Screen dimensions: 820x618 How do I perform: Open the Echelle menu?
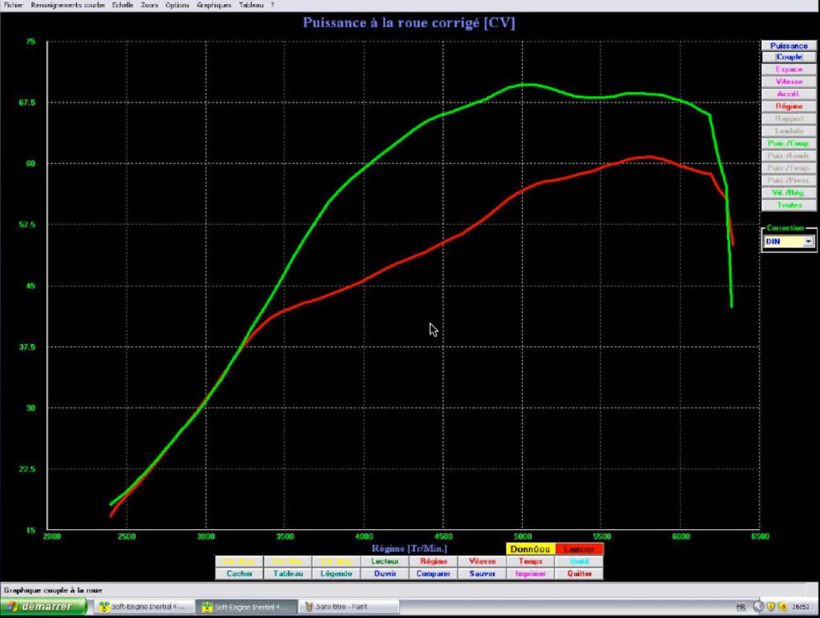(x=122, y=5)
